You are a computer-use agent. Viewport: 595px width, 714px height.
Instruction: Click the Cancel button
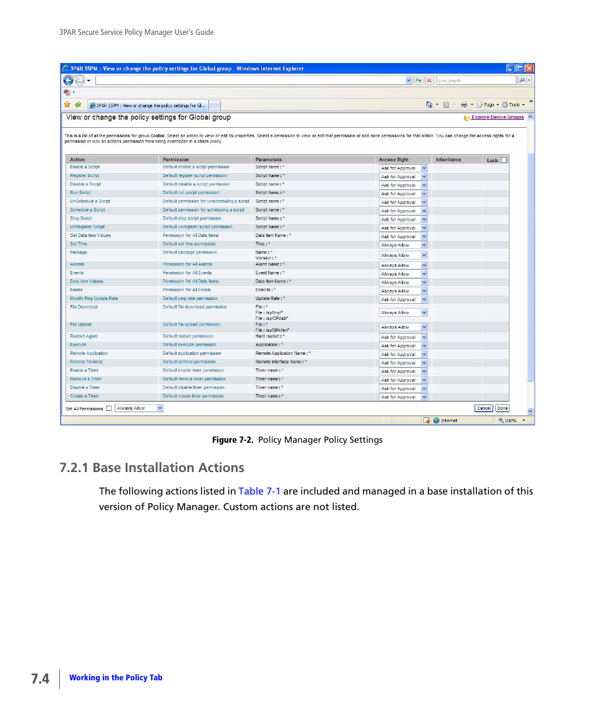click(x=483, y=408)
